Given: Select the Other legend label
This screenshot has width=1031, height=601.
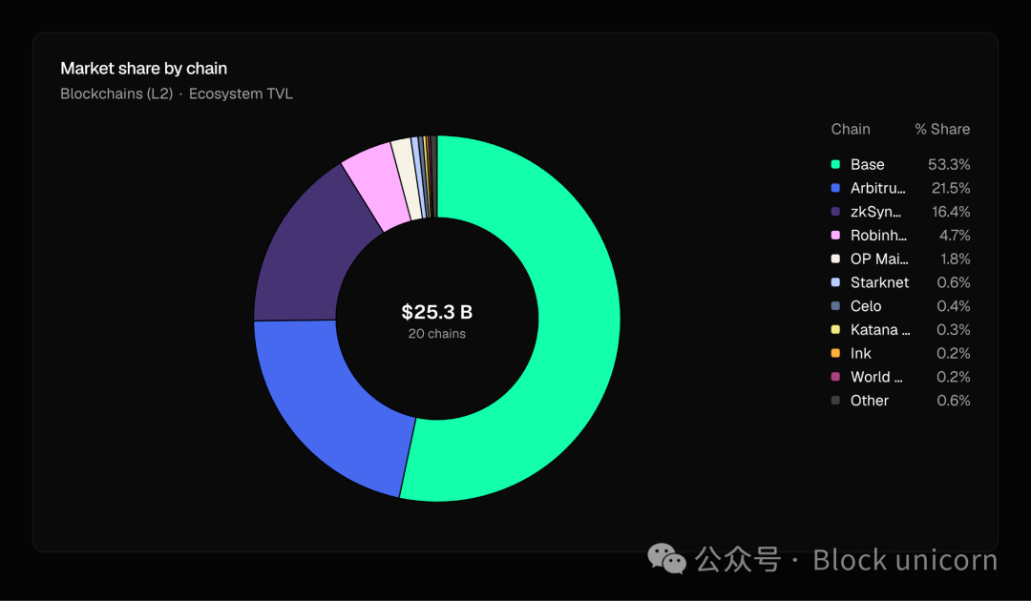Looking at the screenshot, I should pos(870,401).
